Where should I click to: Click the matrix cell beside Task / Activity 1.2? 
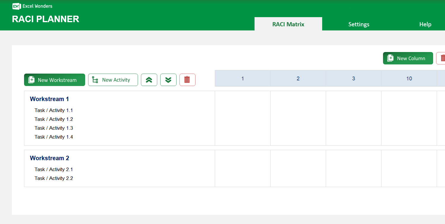coord(242,119)
